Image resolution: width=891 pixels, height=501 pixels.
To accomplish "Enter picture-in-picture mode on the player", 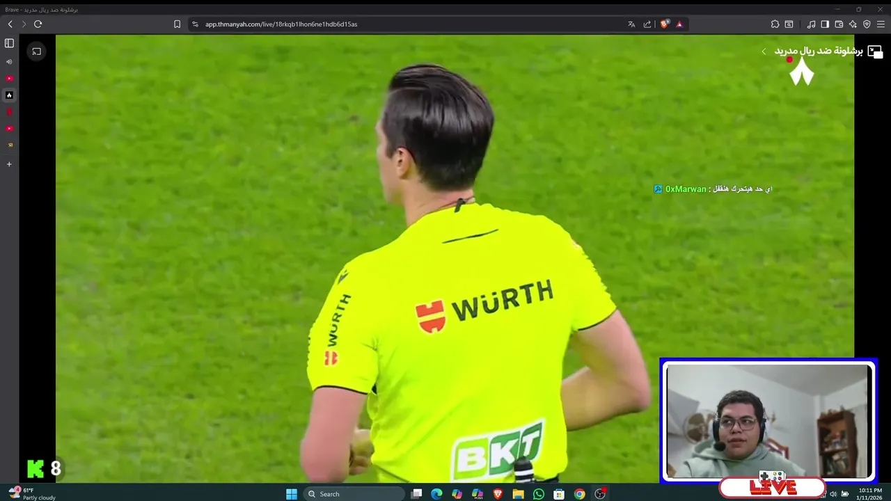I will (874, 51).
